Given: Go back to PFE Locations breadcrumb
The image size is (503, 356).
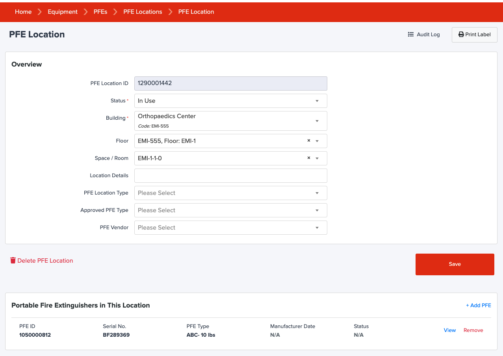Looking at the screenshot, I should click(x=143, y=12).
